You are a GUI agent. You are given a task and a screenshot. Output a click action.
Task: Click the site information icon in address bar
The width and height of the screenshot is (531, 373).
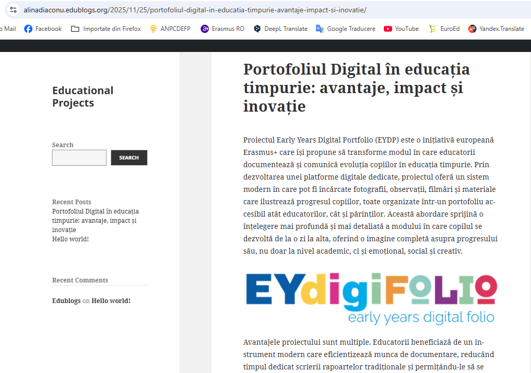pos(13,10)
